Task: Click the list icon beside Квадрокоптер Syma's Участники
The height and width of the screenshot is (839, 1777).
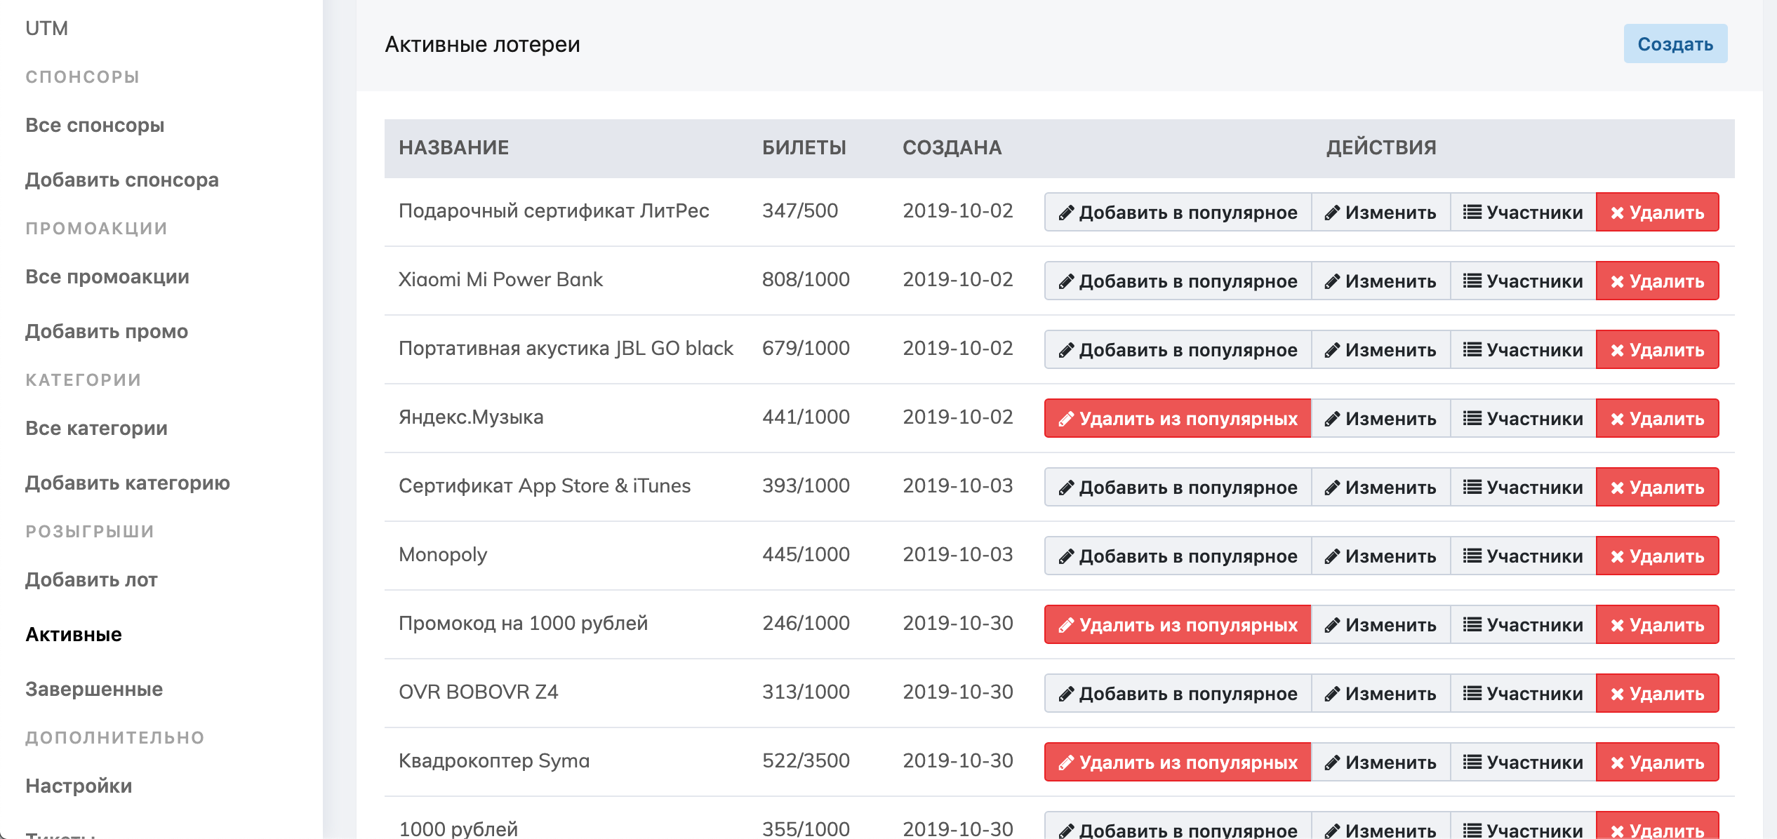Action: tap(1472, 763)
